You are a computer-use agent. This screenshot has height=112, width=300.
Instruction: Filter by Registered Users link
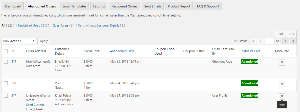click(33, 25)
